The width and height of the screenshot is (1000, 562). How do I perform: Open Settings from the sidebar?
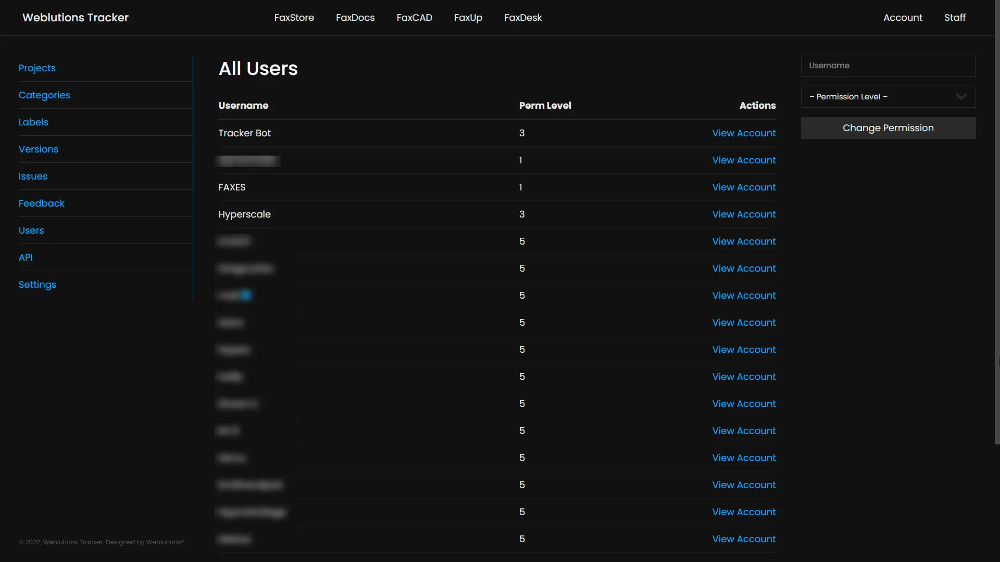point(37,285)
